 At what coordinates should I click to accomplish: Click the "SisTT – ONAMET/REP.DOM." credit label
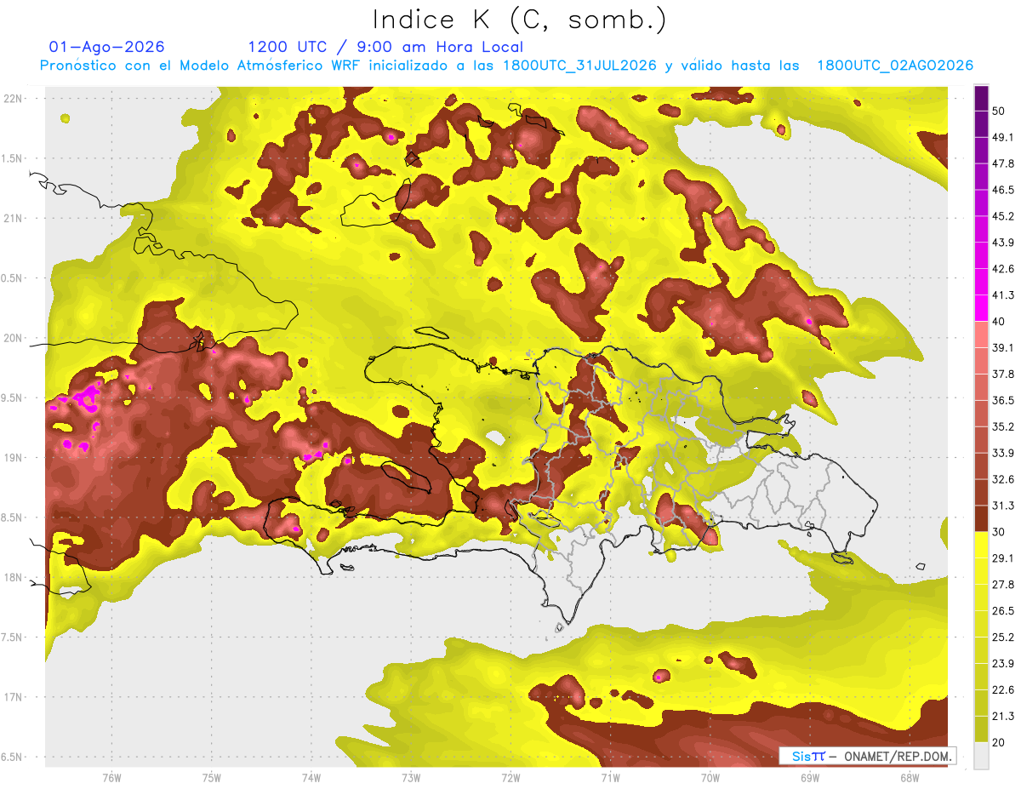(x=868, y=756)
